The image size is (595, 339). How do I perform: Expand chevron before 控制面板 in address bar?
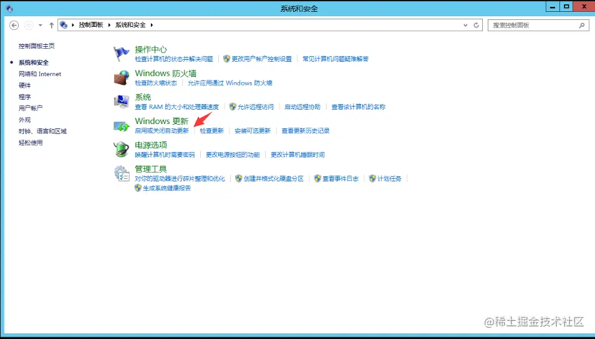pyautogui.click(x=73, y=25)
